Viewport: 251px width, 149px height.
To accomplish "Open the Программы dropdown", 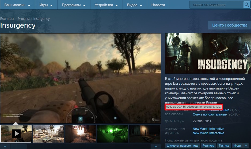I will click(74, 5).
